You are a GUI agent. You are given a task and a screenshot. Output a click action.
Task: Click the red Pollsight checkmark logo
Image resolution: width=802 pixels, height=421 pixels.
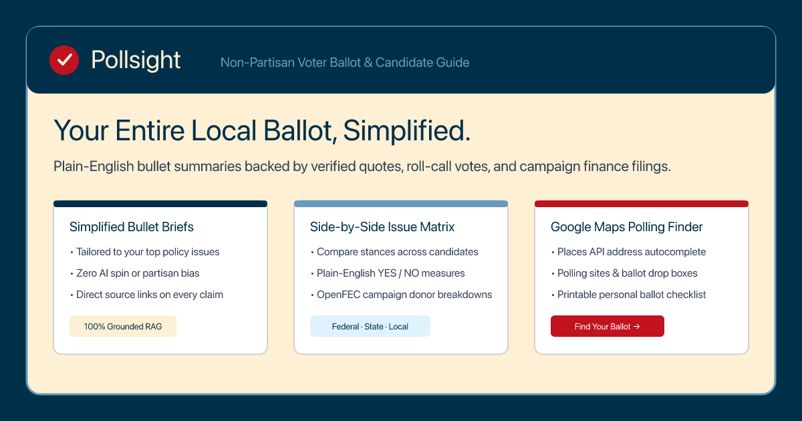coord(65,60)
